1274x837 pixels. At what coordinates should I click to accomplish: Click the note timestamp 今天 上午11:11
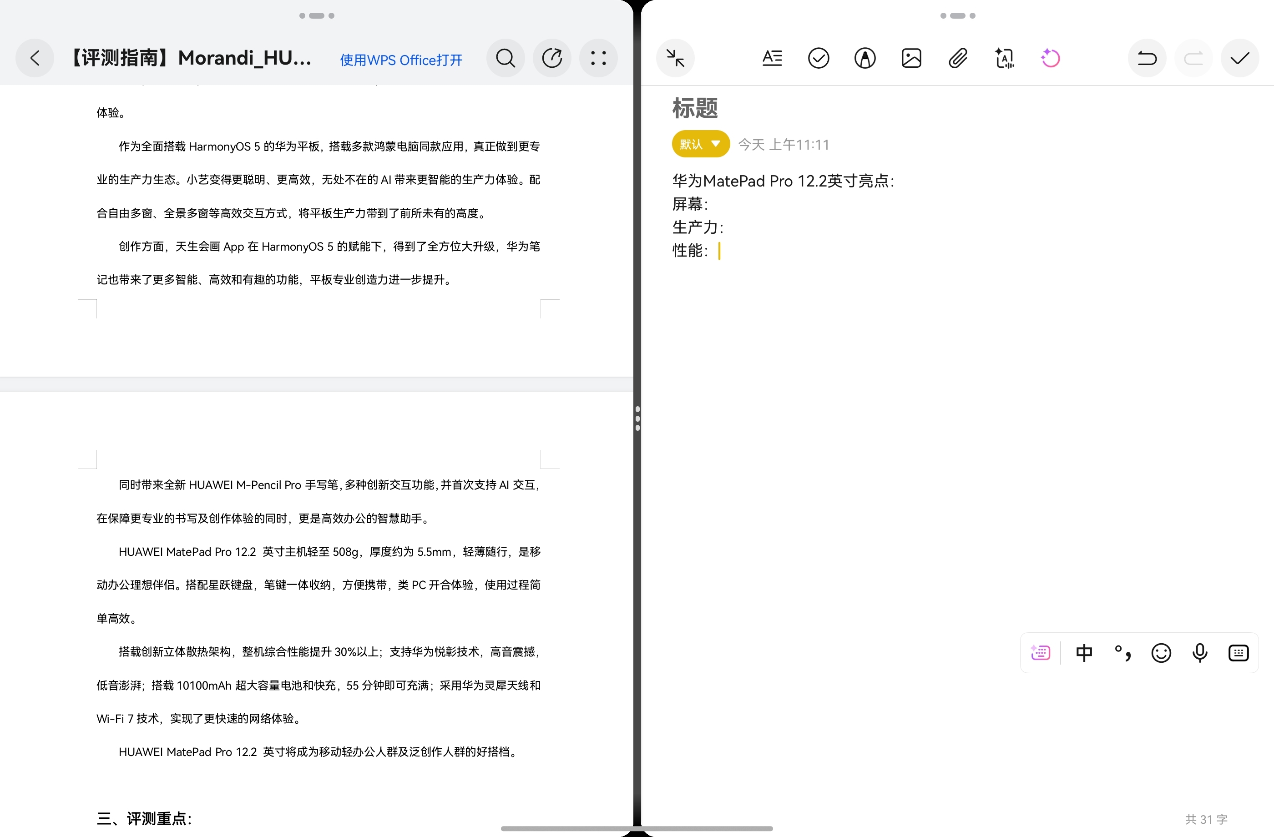(x=784, y=145)
